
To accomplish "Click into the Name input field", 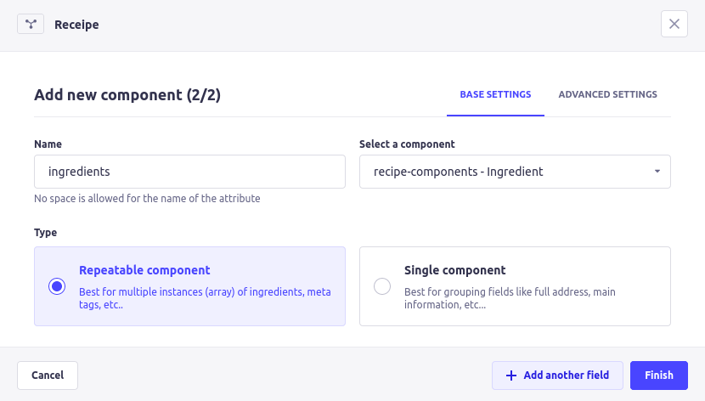I will click(x=189, y=172).
